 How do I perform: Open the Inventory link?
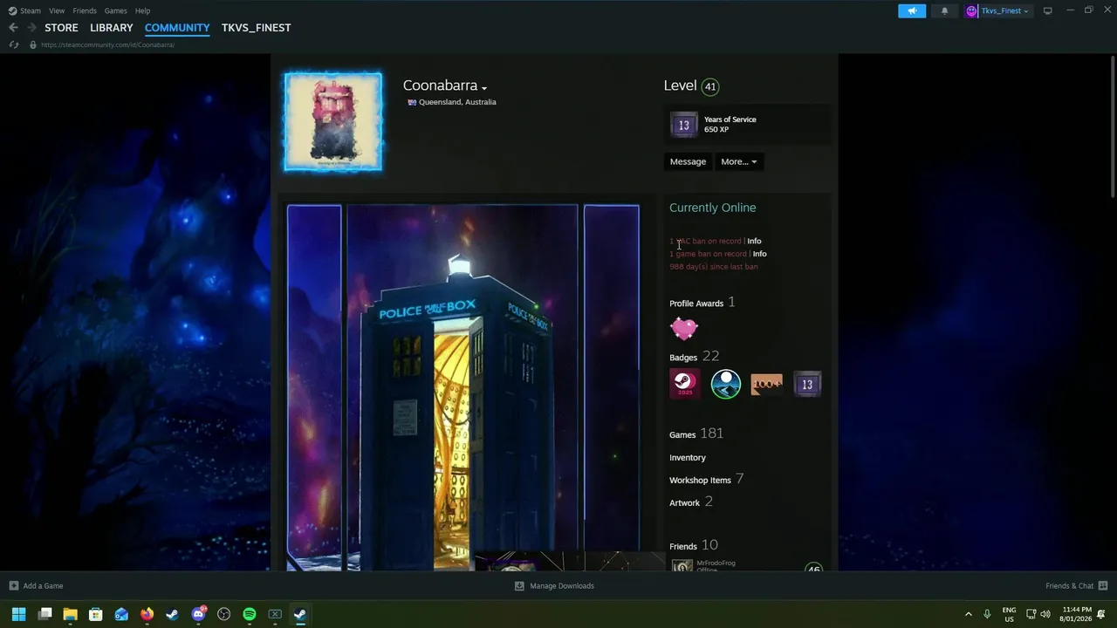point(688,457)
